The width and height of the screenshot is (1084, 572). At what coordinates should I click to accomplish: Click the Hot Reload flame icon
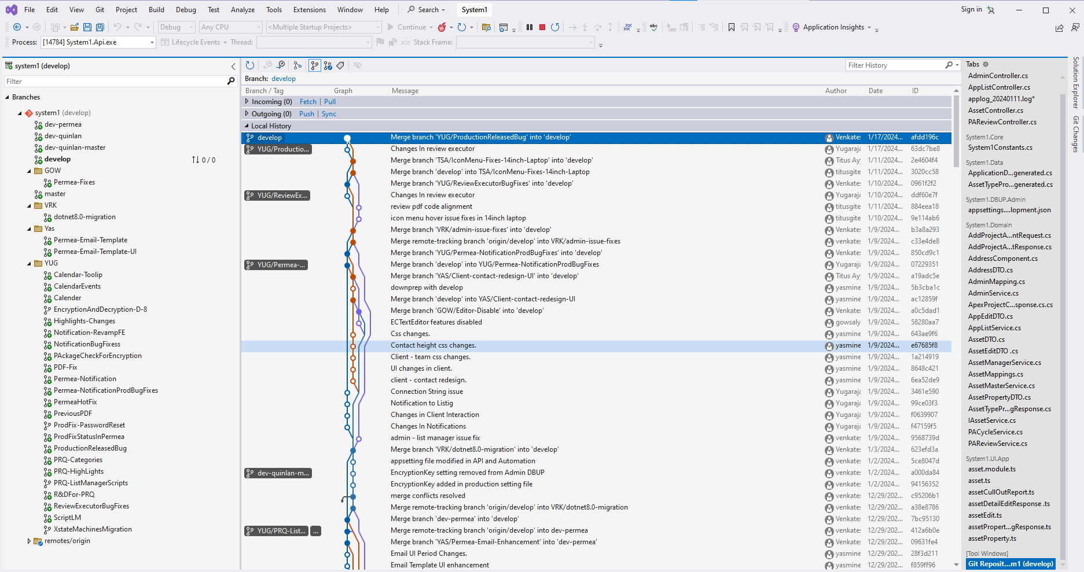point(442,27)
